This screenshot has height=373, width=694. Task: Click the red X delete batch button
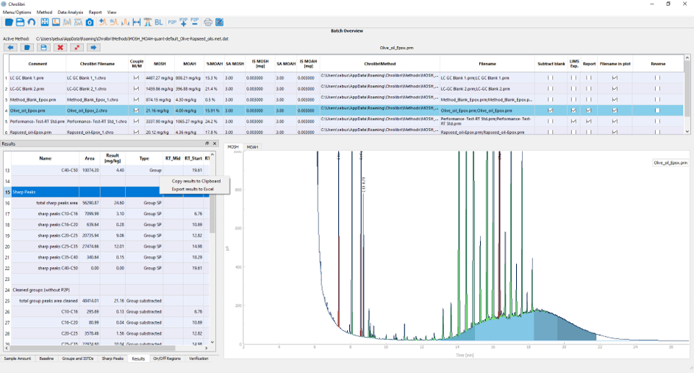60,47
